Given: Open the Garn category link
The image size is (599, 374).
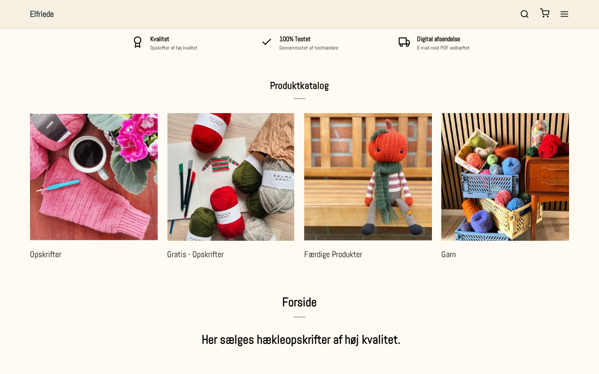Looking at the screenshot, I should tap(448, 254).
